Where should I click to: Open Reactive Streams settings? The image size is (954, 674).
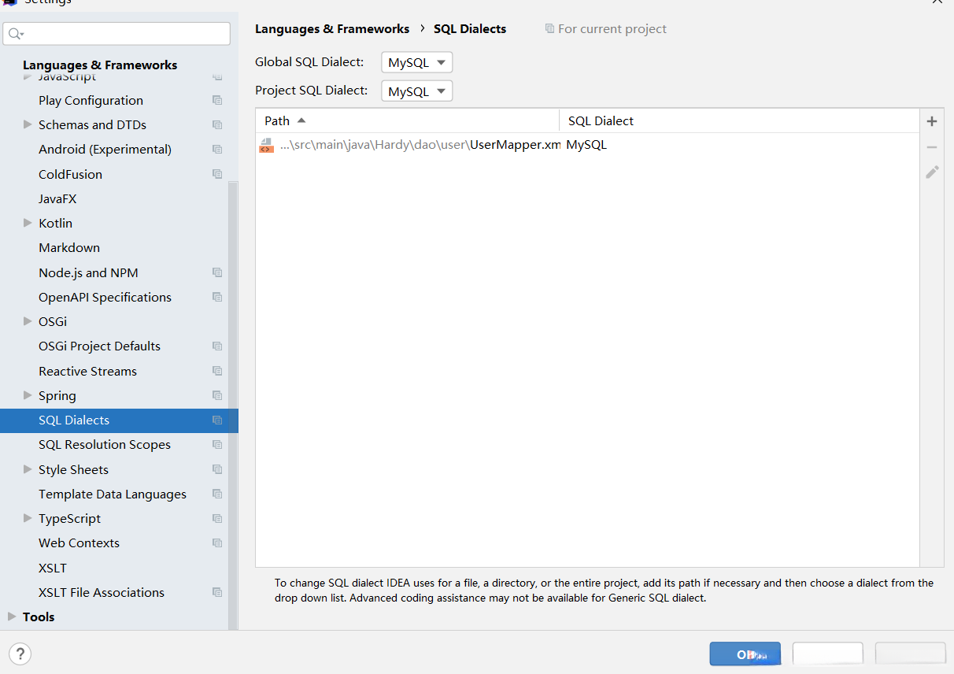[87, 371]
